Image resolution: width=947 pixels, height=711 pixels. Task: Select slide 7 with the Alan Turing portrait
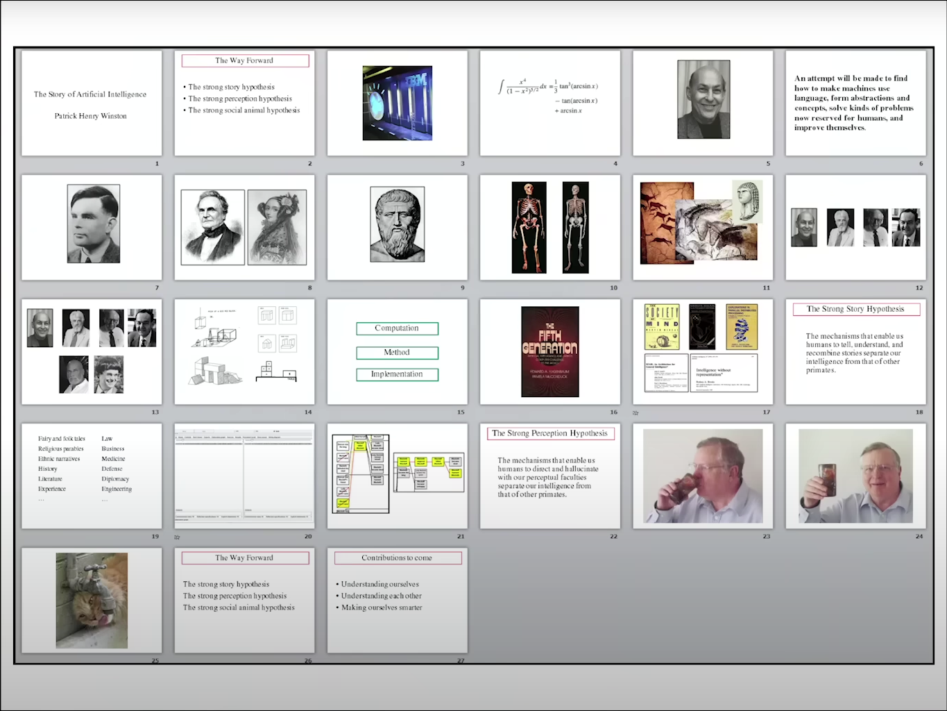tap(92, 227)
